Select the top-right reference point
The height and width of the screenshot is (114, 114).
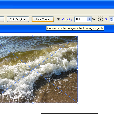pos(102,17)
